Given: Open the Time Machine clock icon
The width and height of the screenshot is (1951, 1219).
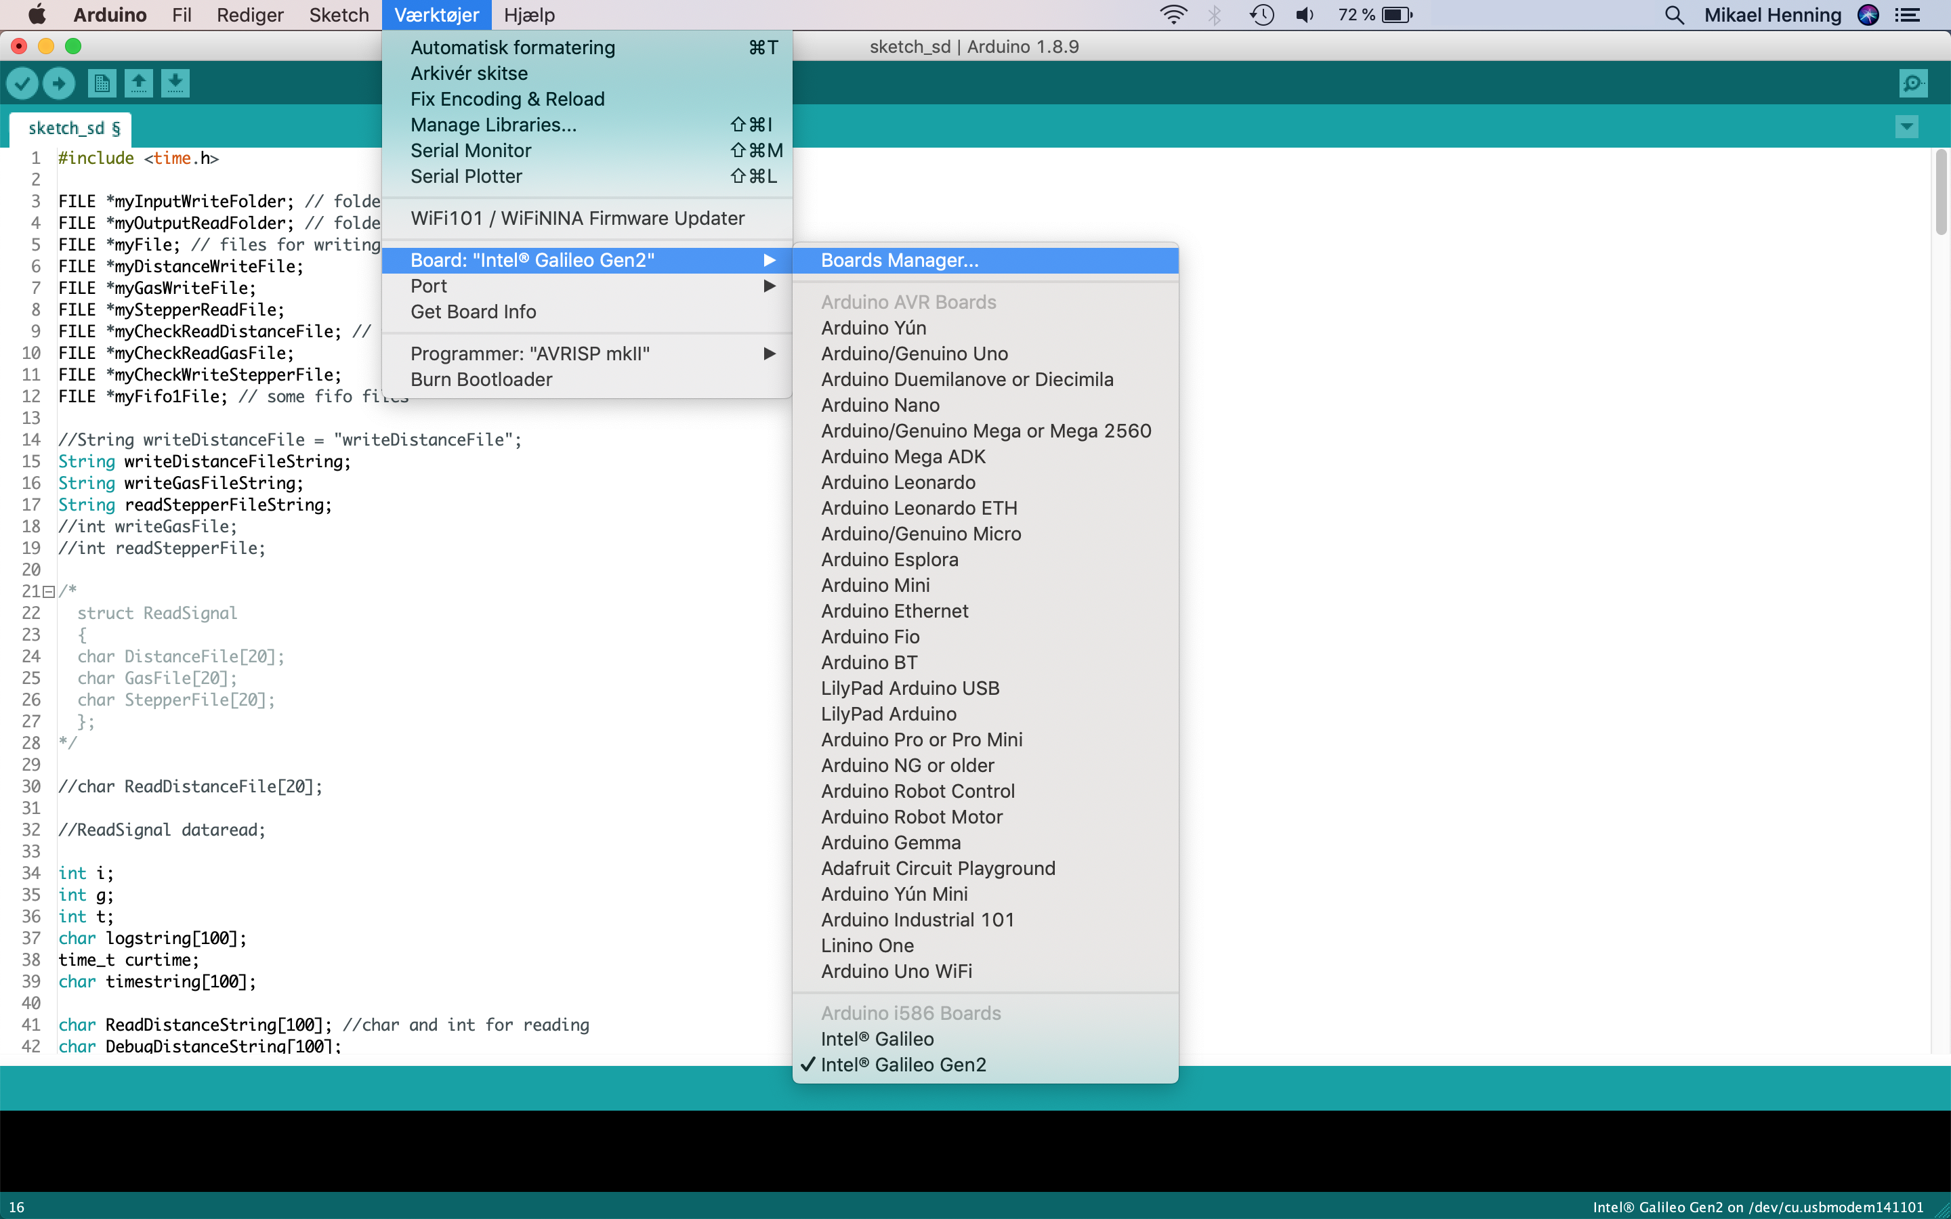Looking at the screenshot, I should tap(1261, 14).
